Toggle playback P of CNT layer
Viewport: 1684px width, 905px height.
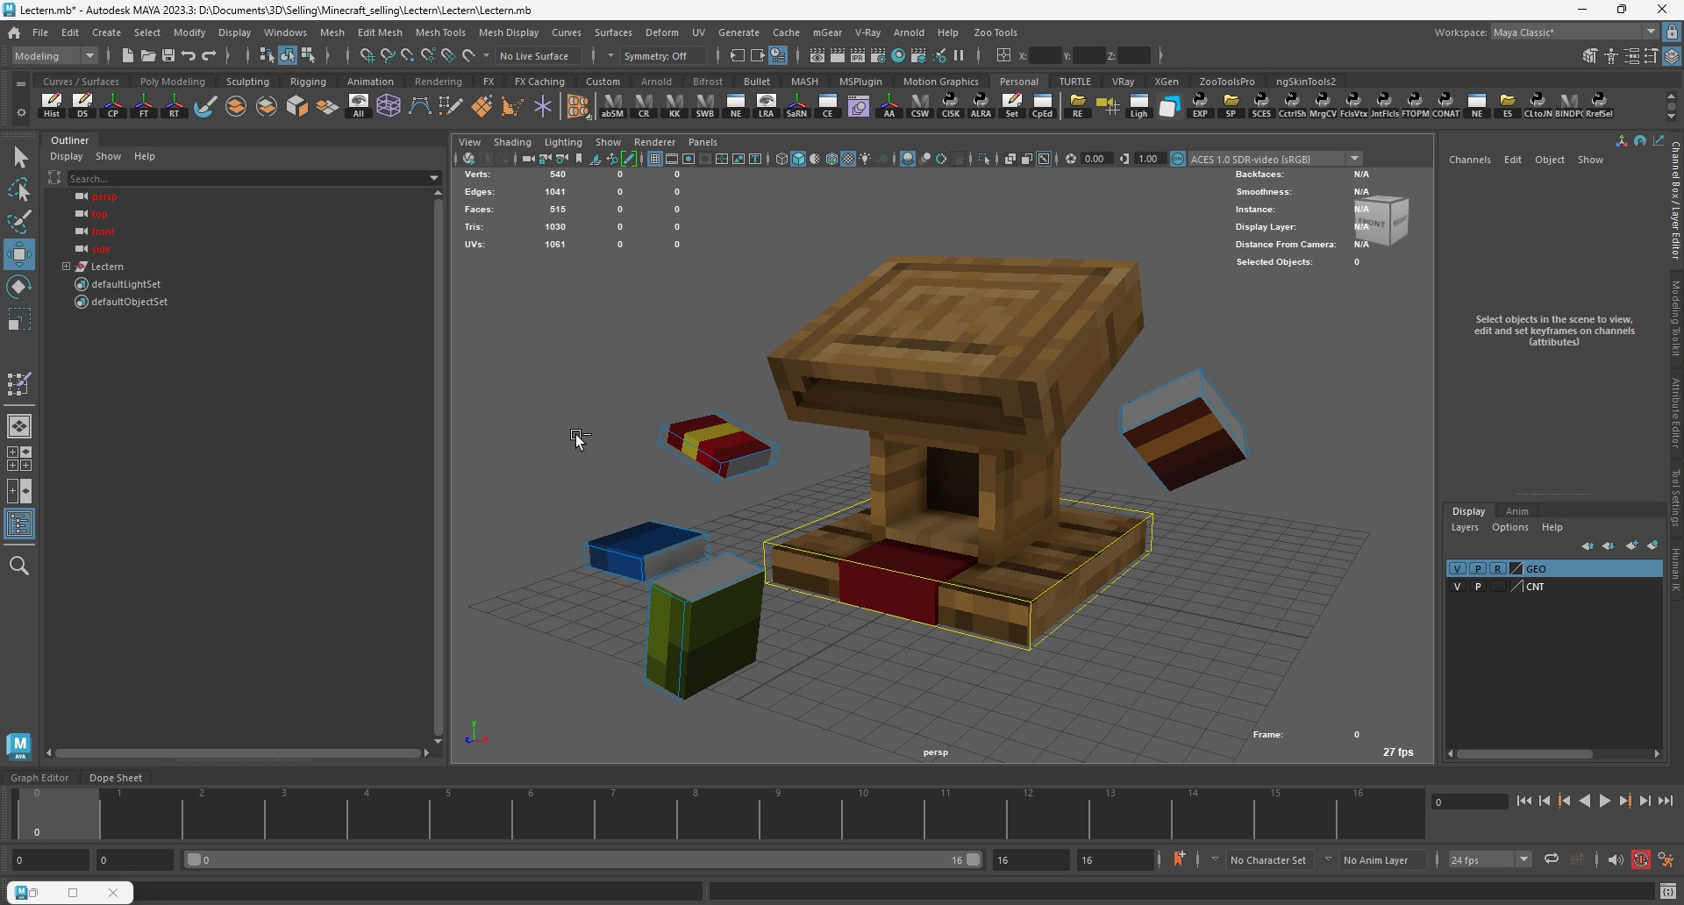[1478, 586]
